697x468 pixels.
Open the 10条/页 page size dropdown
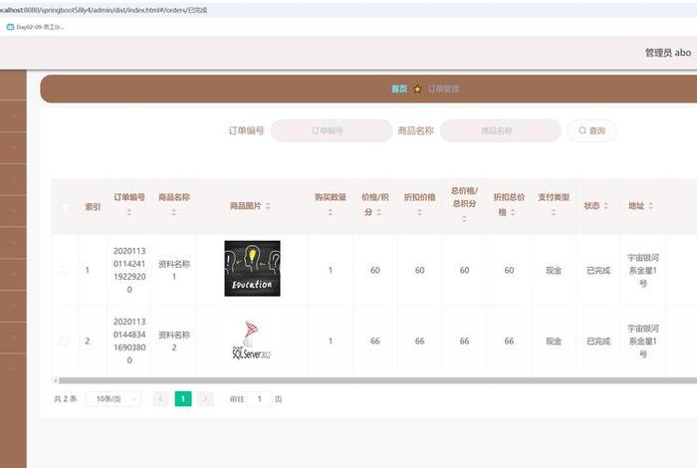click(114, 399)
